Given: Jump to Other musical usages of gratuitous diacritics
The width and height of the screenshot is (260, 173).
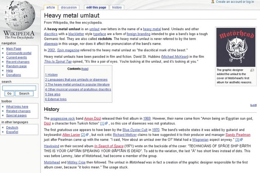Looking at the screenshot, I should pos(78,89).
